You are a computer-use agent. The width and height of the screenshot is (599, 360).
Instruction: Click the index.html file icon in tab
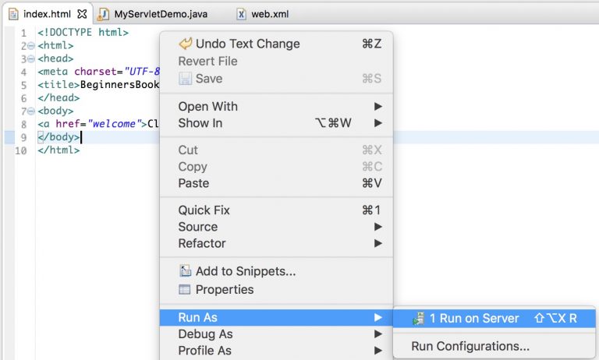point(13,14)
